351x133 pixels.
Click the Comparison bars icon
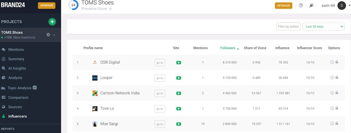(4, 98)
